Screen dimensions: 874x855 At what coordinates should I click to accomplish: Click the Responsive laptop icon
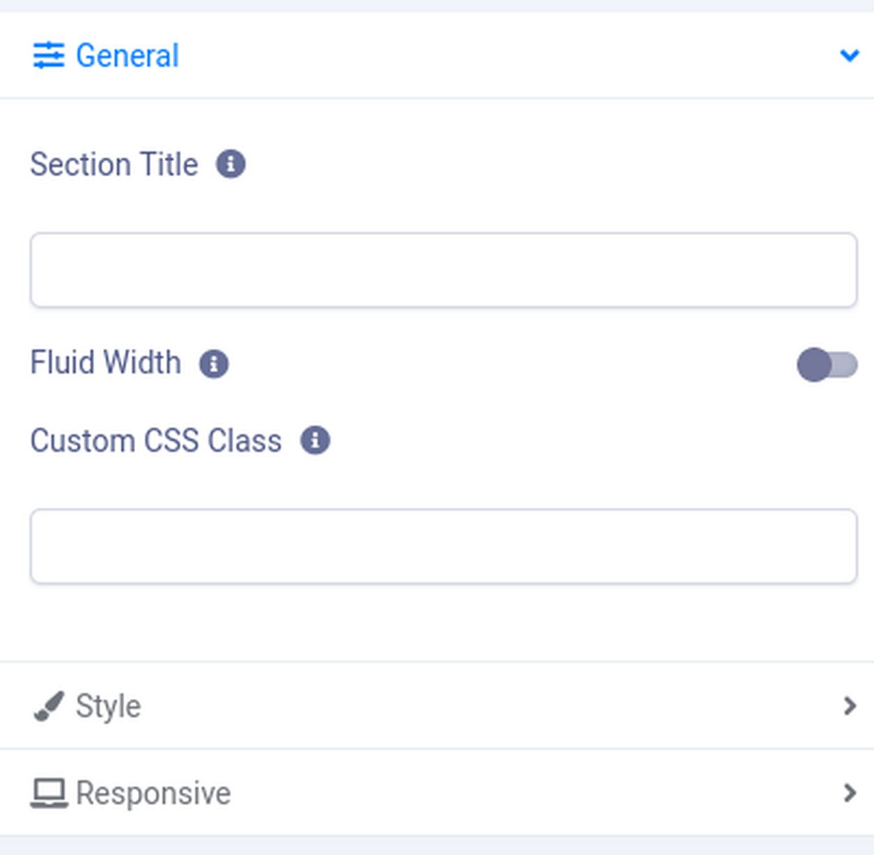[49, 793]
